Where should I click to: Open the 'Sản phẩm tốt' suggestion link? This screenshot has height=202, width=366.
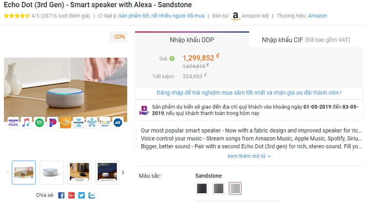pos(162,16)
